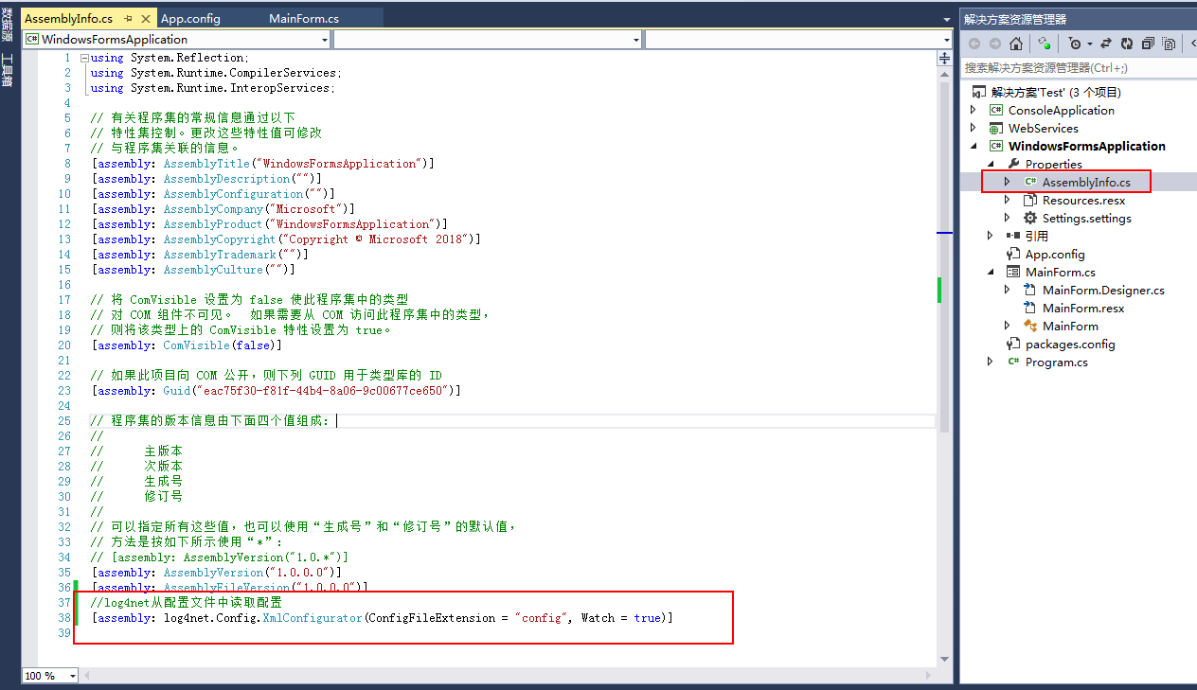The height and width of the screenshot is (690, 1197).
Task: Click the class icon beside the MainForm node
Action: (1030, 326)
